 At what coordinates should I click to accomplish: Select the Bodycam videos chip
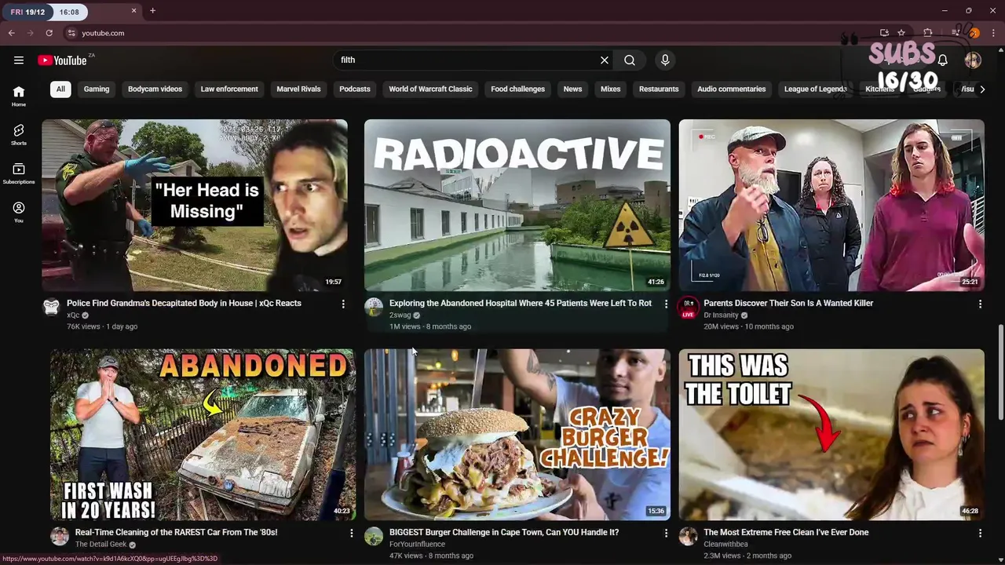[x=155, y=89]
